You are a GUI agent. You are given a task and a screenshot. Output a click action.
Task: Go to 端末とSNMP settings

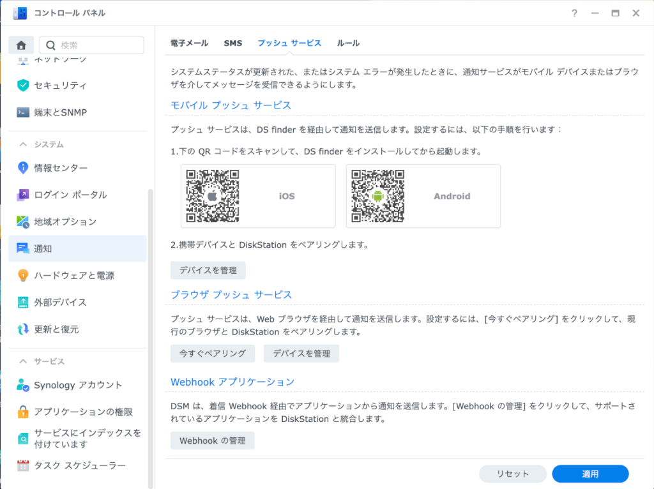point(77,112)
